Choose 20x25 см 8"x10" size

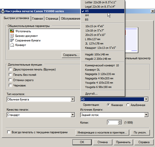pos(103,35)
